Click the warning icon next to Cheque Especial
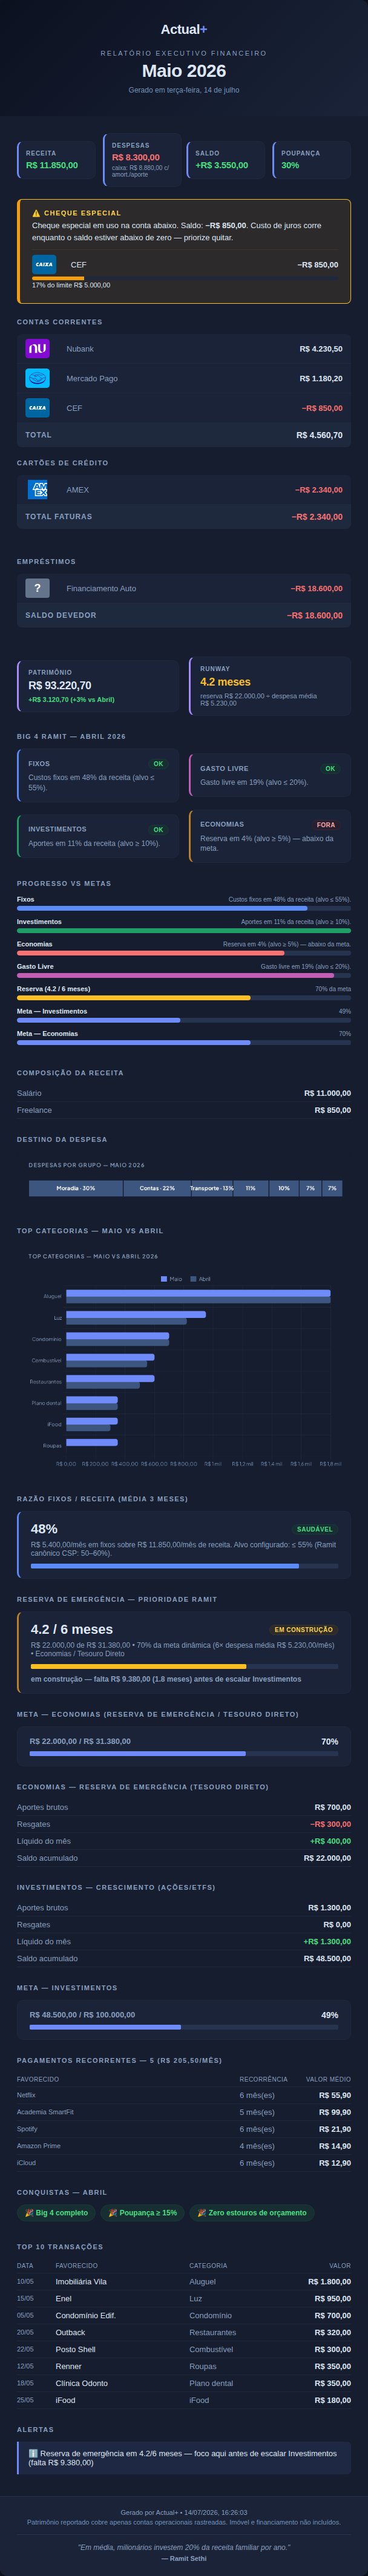368x2576 pixels. (x=36, y=213)
